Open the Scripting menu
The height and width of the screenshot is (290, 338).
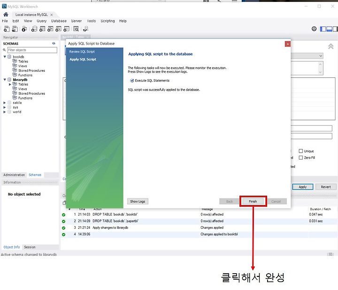pos(108,21)
